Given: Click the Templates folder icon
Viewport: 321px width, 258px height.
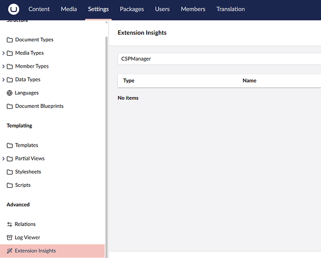Looking at the screenshot, I should [x=10, y=146].
